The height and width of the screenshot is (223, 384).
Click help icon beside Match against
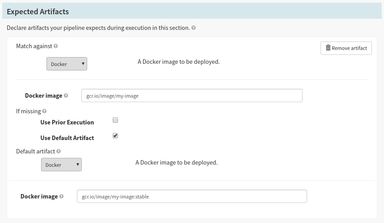[x=56, y=46]
